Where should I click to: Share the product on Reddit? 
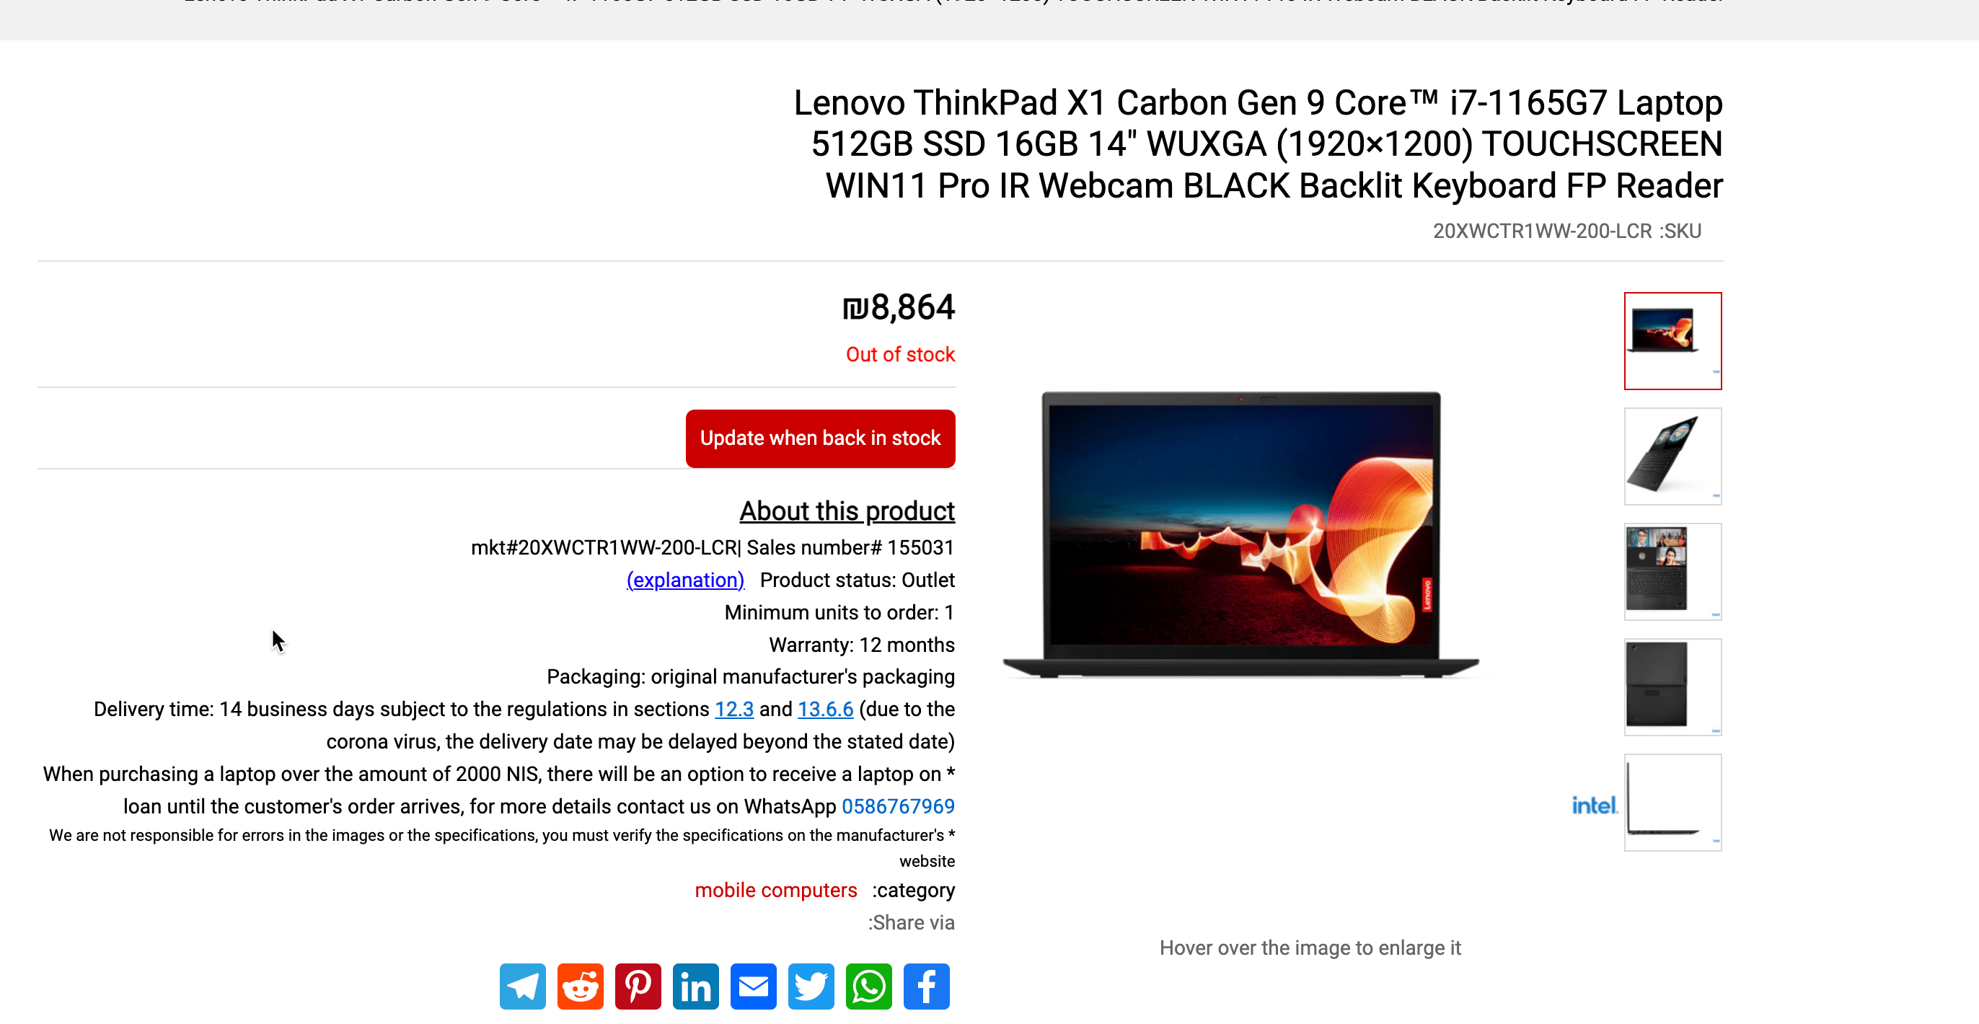click(580, 987)
